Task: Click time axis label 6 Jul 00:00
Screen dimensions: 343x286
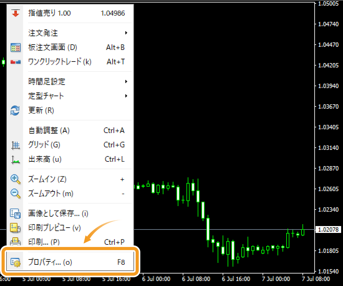Action: [156, 279]
